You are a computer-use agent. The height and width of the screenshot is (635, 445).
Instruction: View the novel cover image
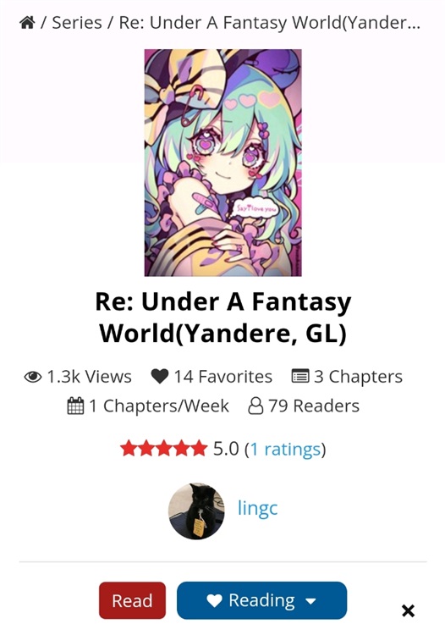click(x=222, y=163)
